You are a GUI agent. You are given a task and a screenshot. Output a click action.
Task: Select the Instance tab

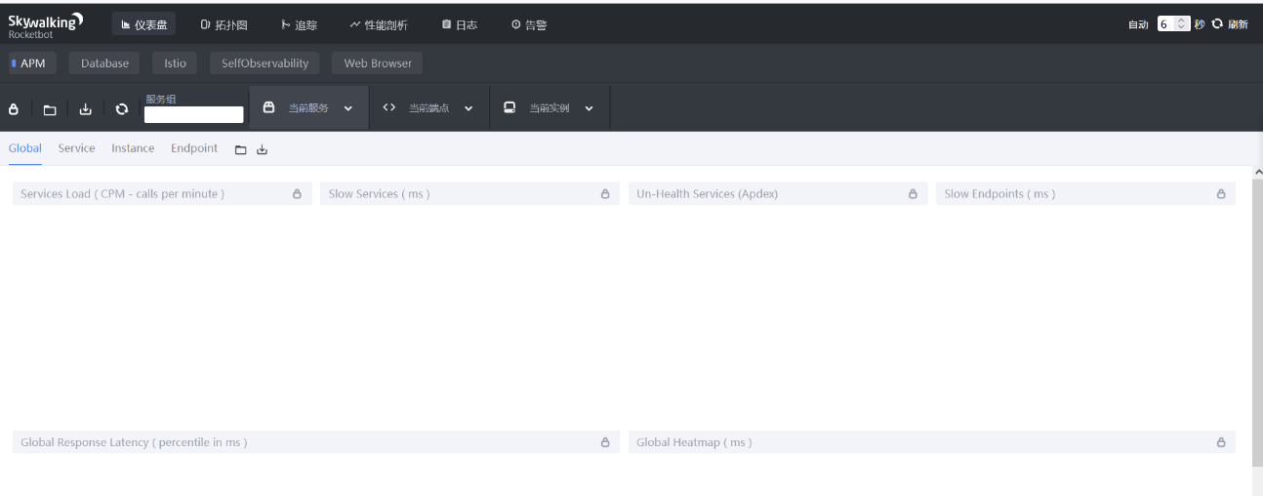click(133, 148)
